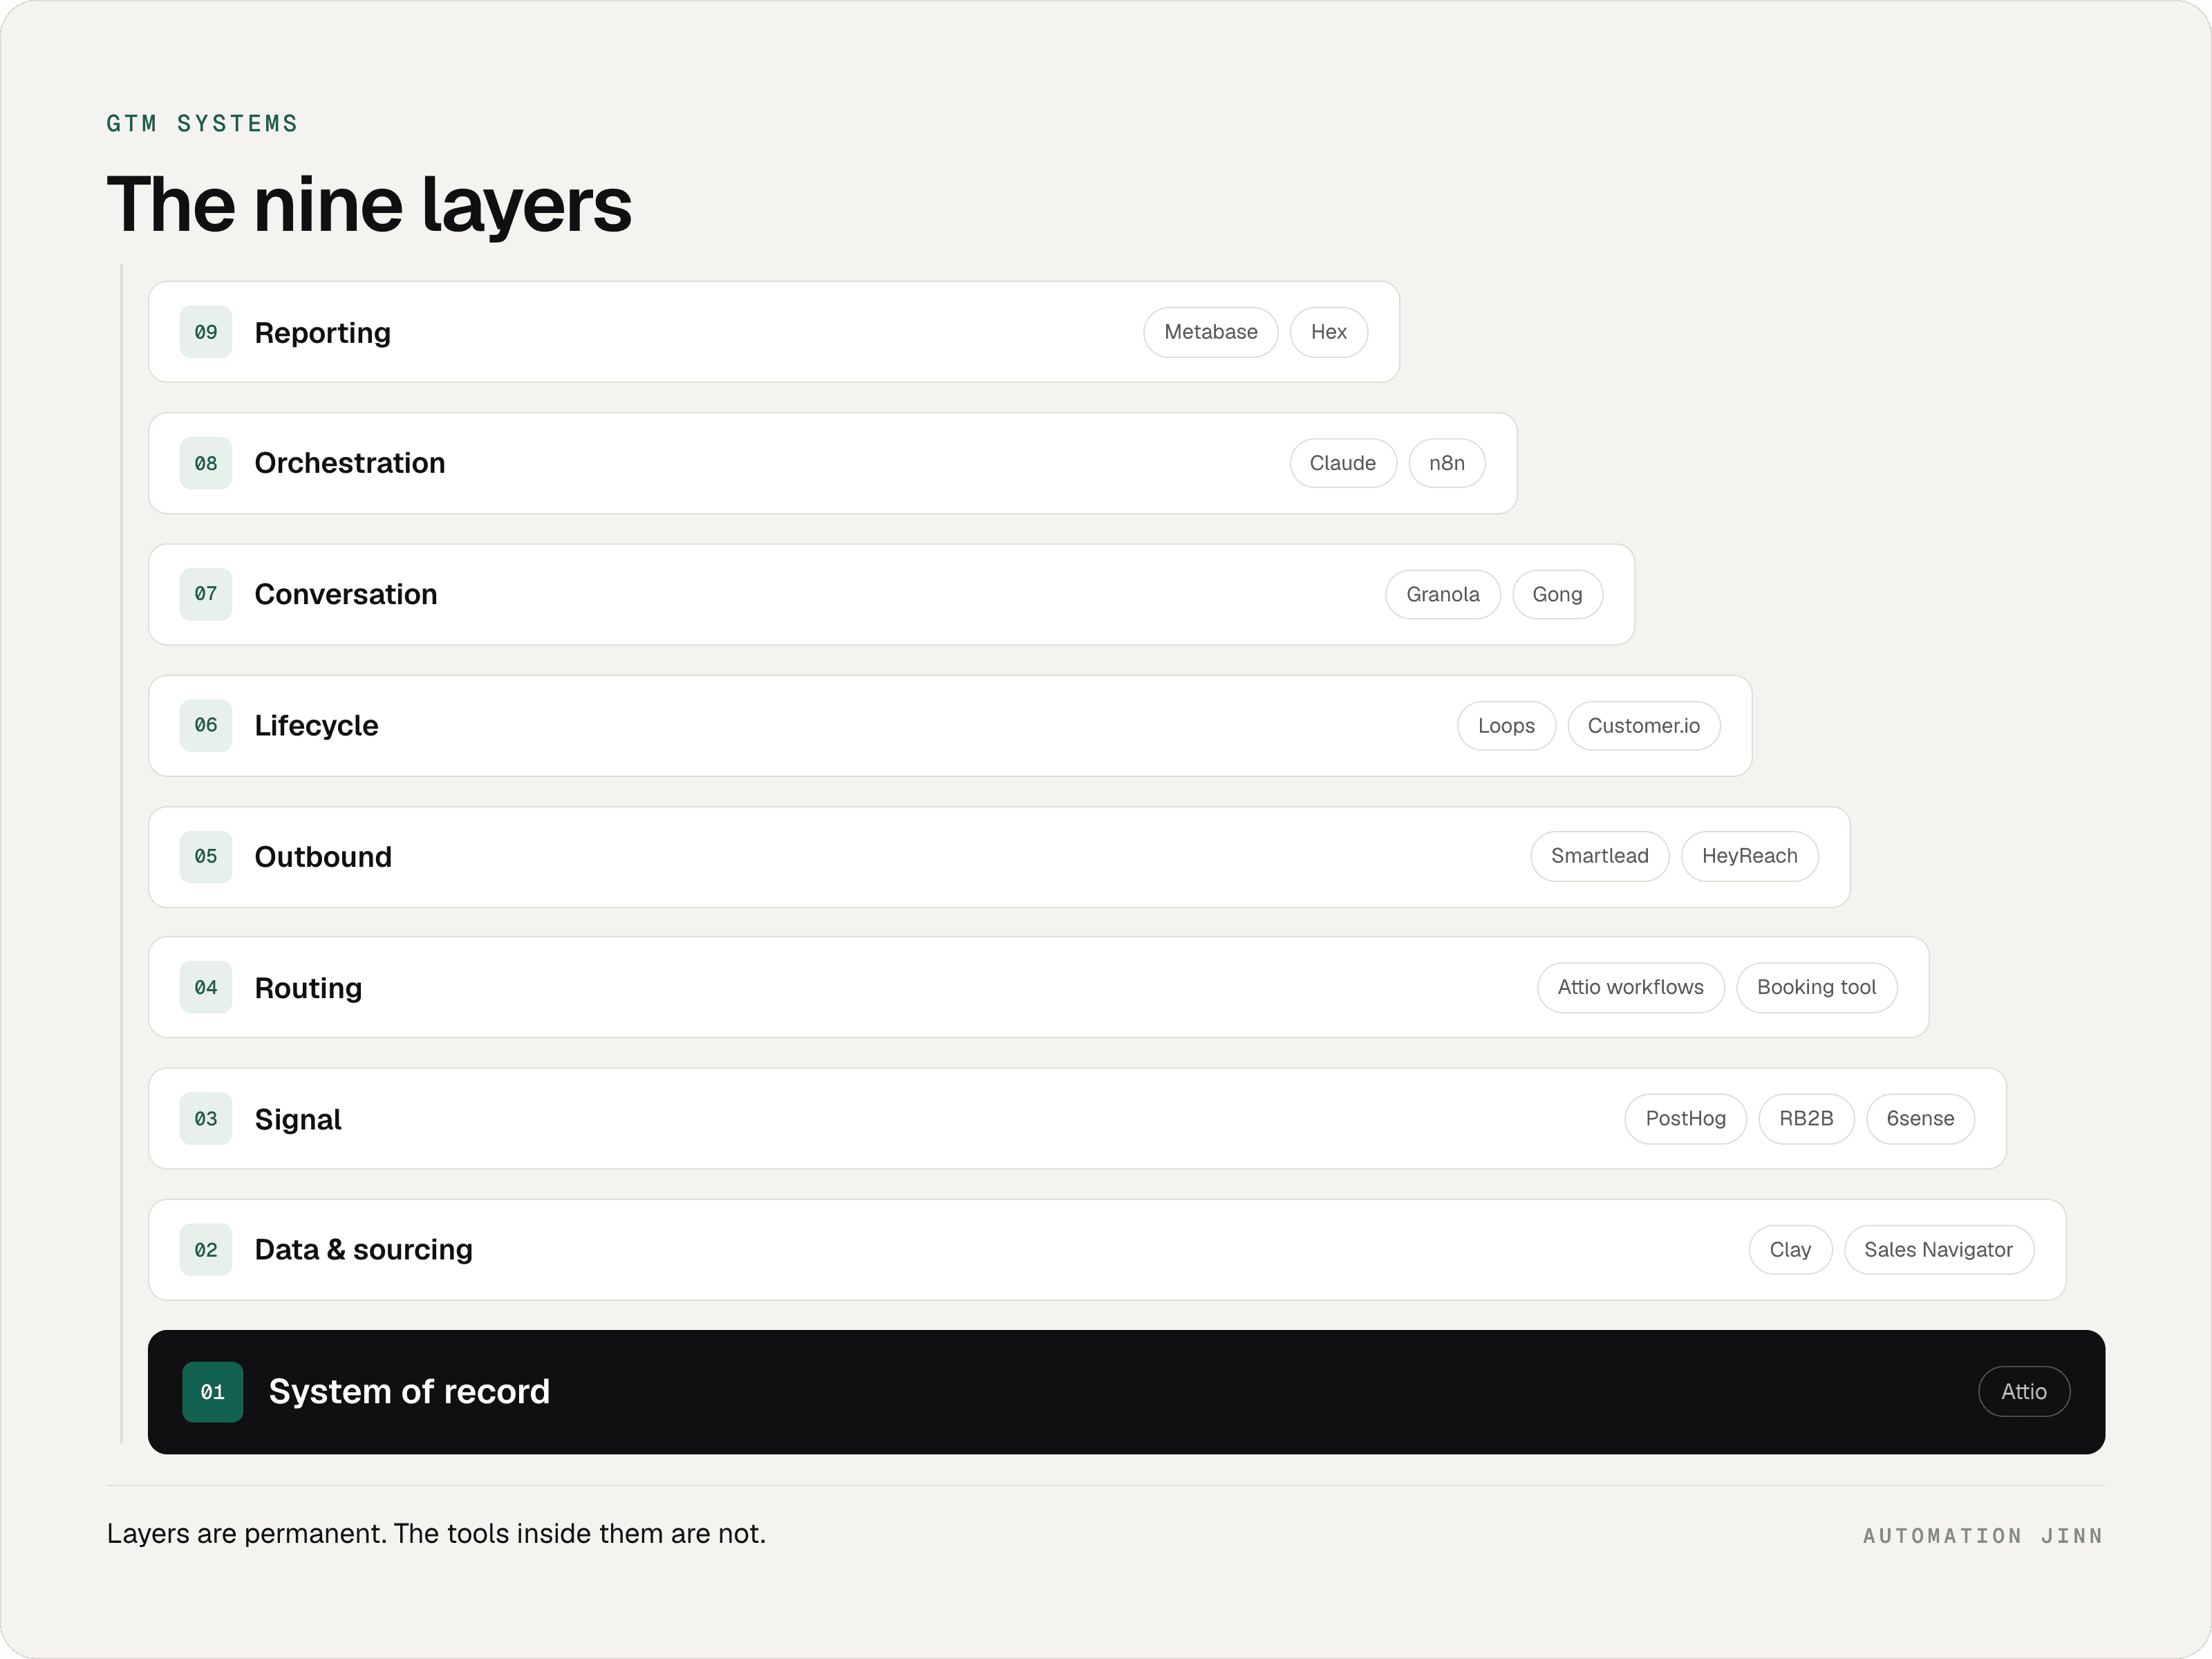Click the 06 number badge beside Lifecycle
Image resolution: width=2212 pixels, height=1659 pixels.
206,725
